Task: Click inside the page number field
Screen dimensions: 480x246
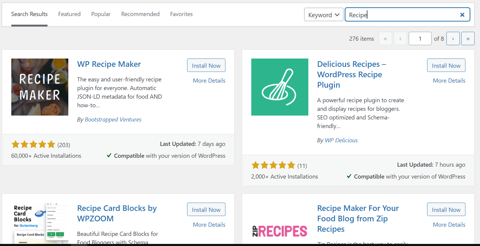Action: point(420,38)
